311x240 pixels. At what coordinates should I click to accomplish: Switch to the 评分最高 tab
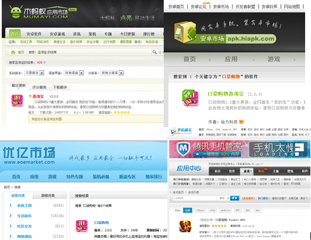pos(39,87)
